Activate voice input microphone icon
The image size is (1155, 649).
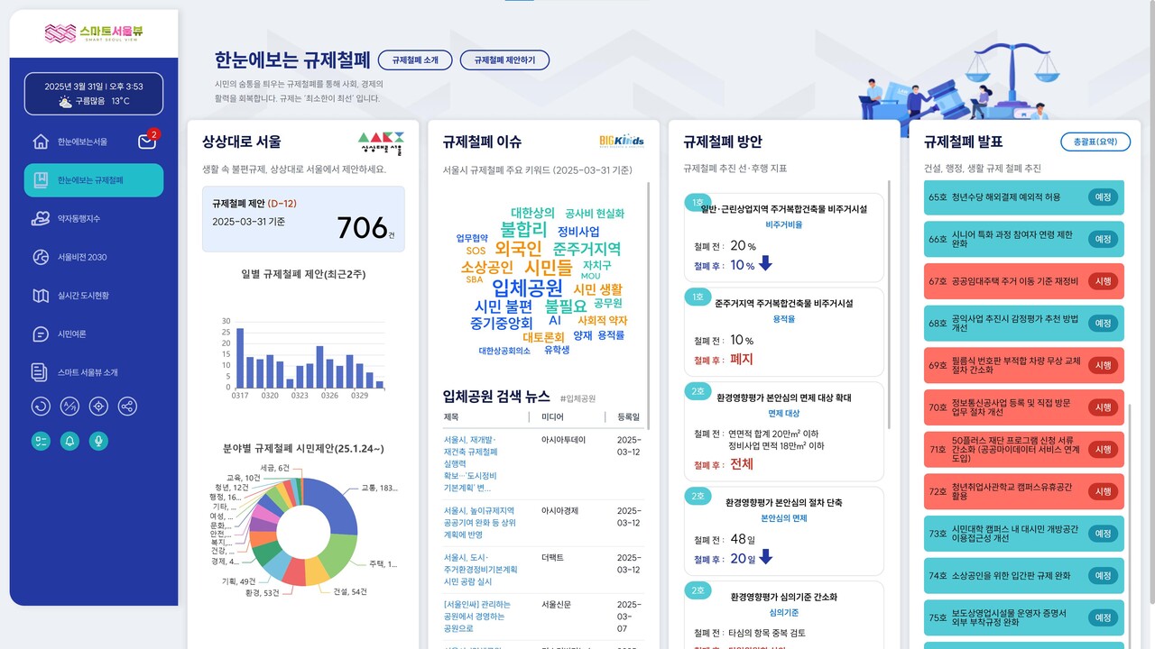click(x=98, y=441)
